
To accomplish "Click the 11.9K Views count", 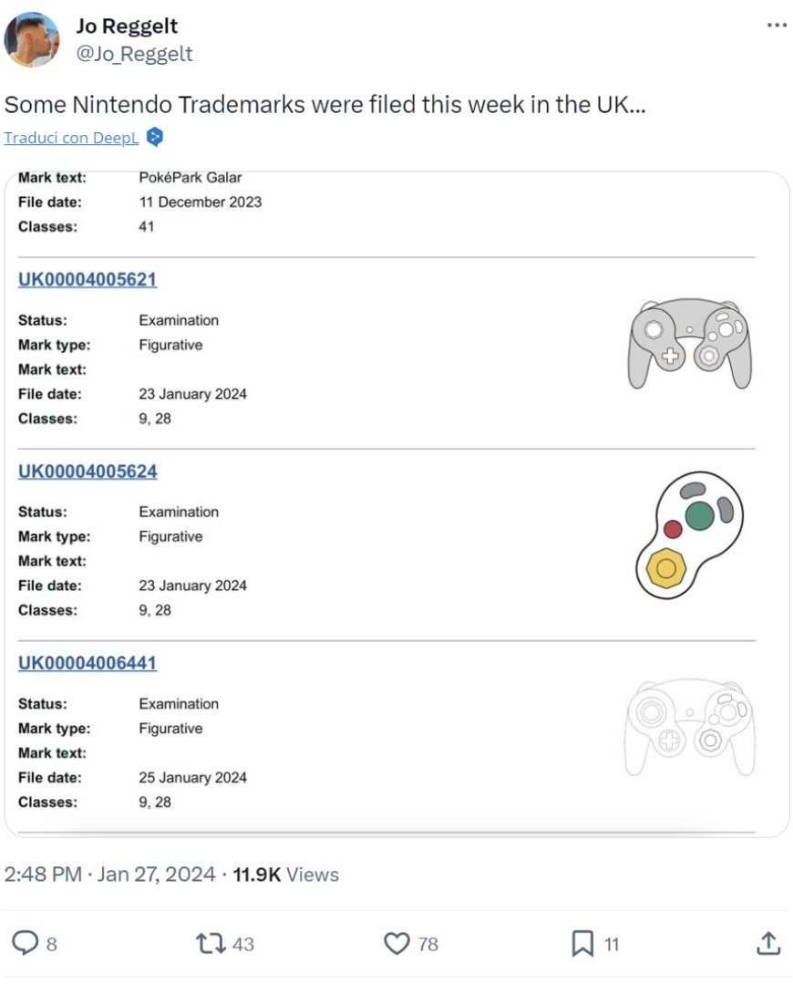I will click(x=285, y=875).
